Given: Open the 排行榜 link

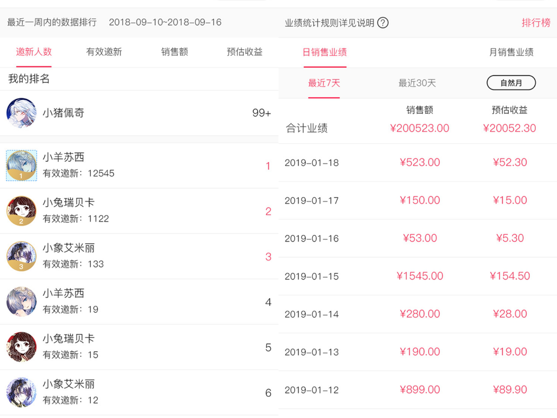Looking at the screenshot, I should pos(536,23).
